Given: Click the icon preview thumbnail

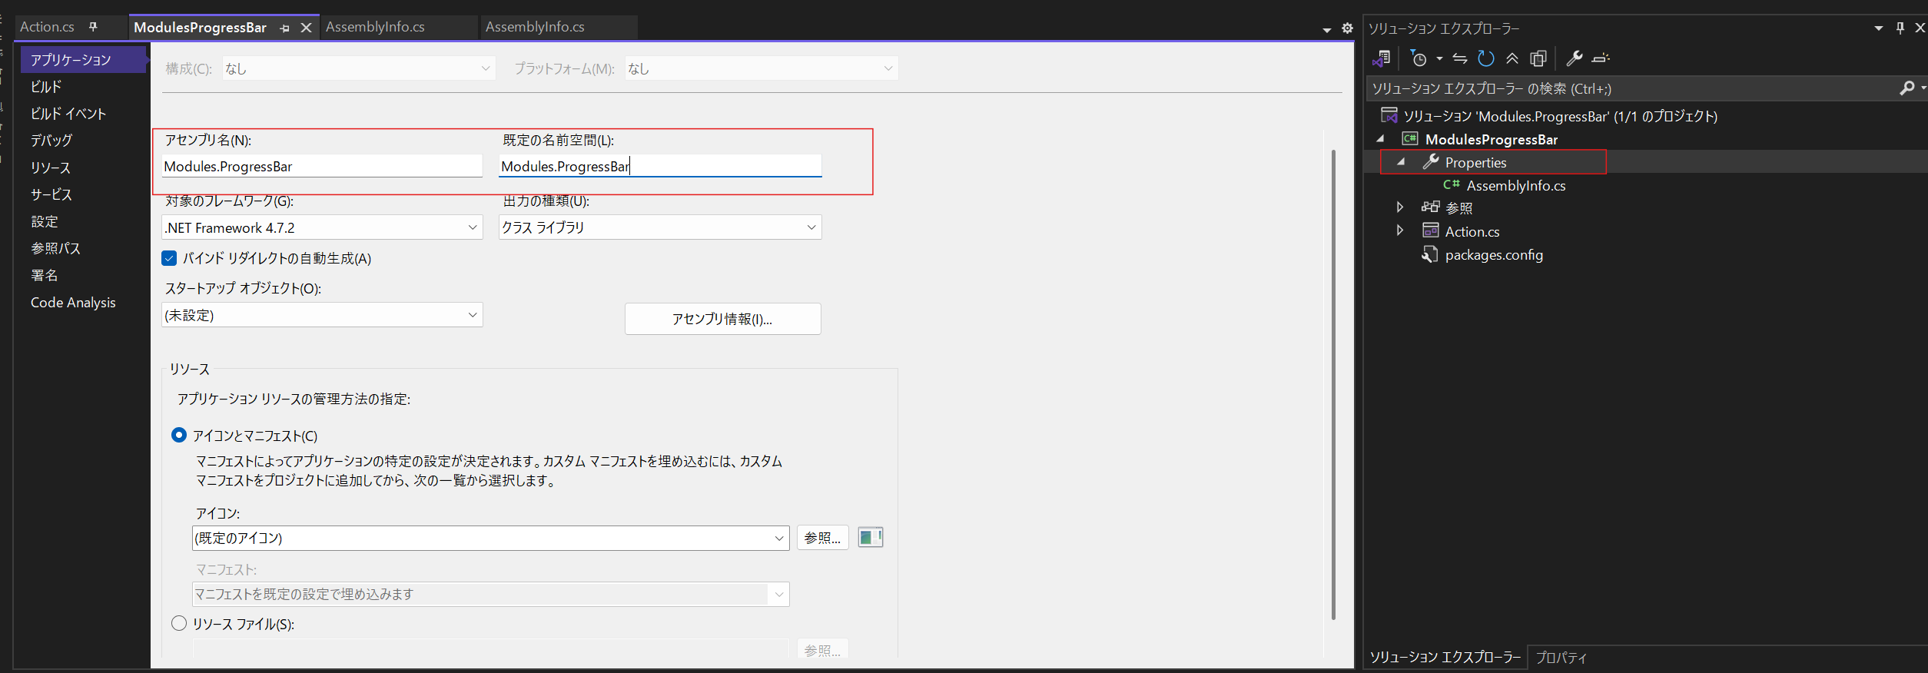Looking at the screenshot, I should pyautogui.click(x=870, y=537).
